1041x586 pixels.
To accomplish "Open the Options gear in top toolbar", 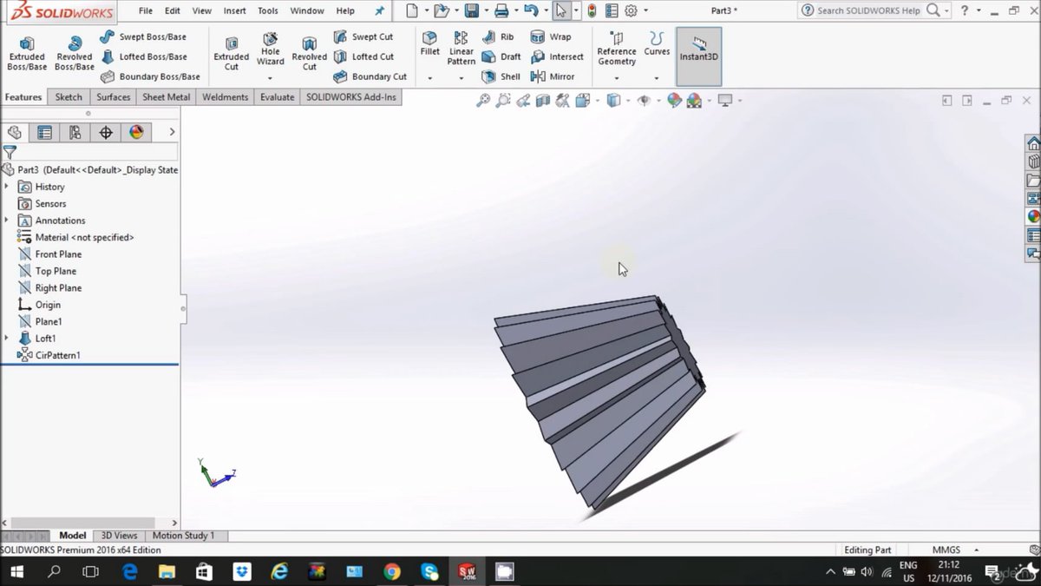I will tap(631, 10).
